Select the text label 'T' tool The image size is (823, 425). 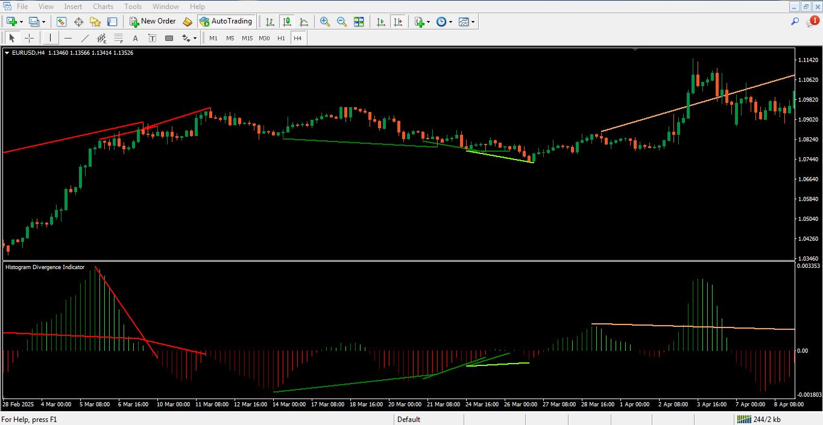[x=153, y=38]
